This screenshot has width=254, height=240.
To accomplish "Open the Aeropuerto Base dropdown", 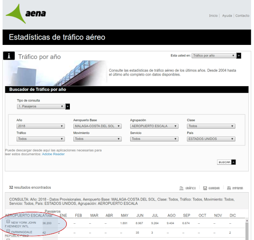I will point(97,126).
